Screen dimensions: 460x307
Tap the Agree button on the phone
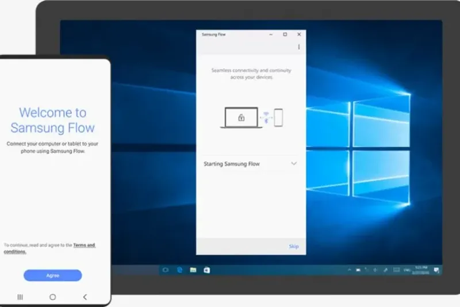pos(53,275)
